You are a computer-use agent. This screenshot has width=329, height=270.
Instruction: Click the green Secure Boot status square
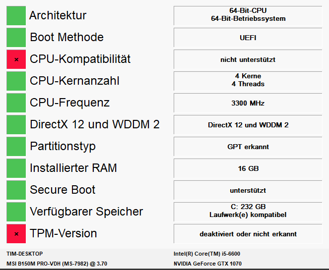[16, 190]
